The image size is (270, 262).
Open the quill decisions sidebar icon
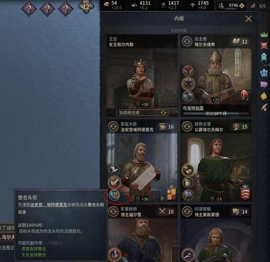pos(264,108)
